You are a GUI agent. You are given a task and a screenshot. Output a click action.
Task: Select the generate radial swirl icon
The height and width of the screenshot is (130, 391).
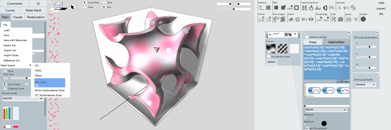(x=353, y=8)
